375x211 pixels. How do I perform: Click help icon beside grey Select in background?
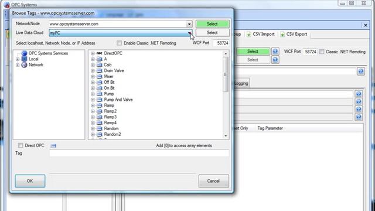pos(275,60)
